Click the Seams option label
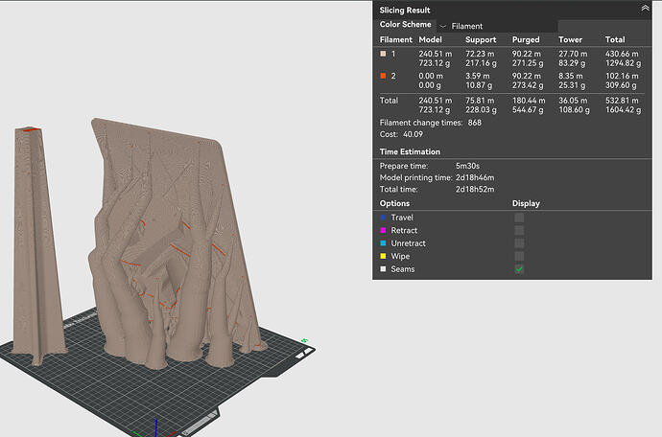Viewport: 662px width, 437px height. pyautogui.click(x=403, y=269)
